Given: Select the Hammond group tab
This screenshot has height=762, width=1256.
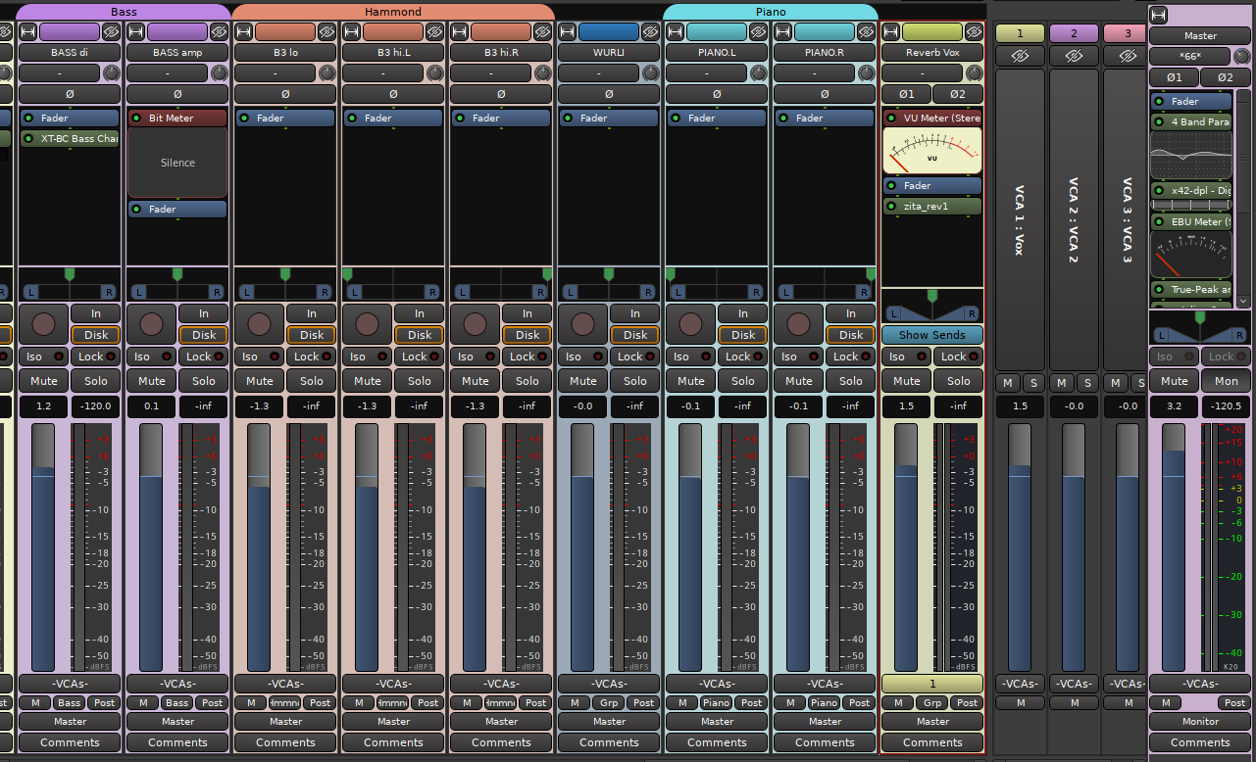Looking at the screenshot, I should point(393,12).
